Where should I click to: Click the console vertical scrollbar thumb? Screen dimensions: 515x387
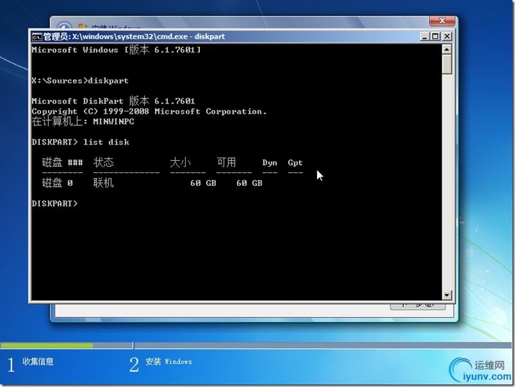coord(447,64)
